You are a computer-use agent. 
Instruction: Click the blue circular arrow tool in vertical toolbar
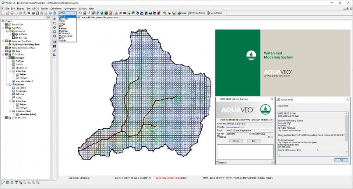pyautogui.click(x=55, y=32)
